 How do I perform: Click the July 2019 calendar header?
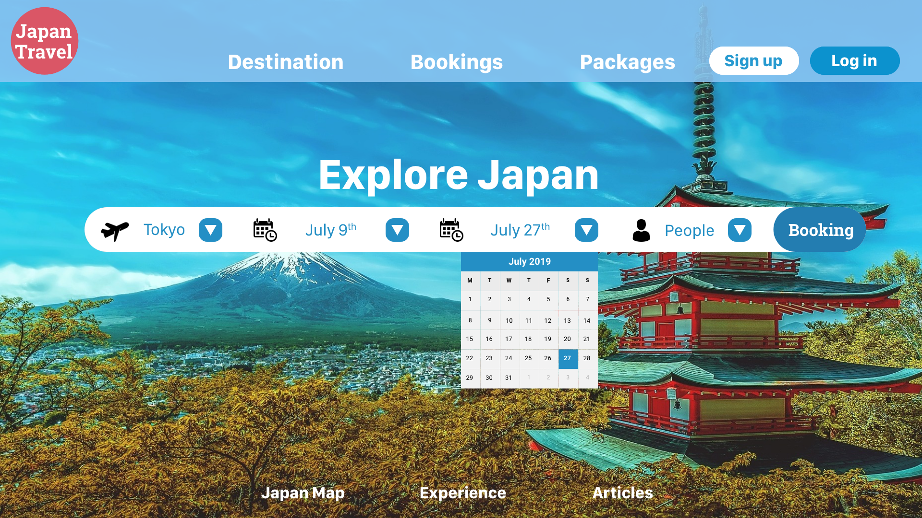529,261
